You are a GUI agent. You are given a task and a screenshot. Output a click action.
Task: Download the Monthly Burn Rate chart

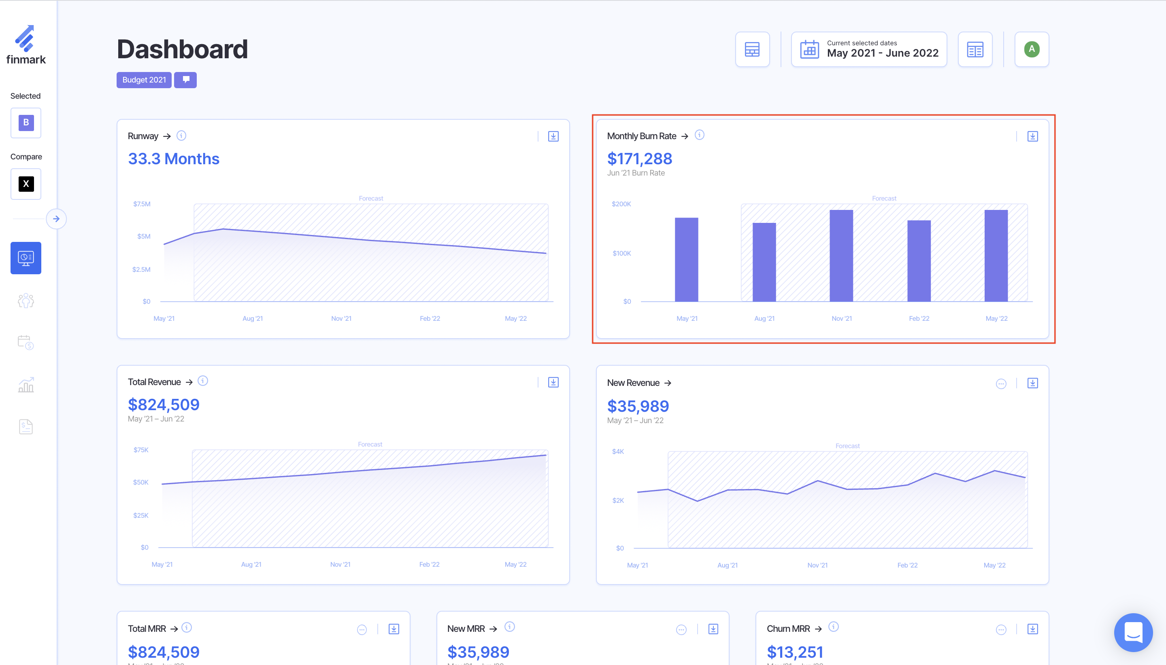tap(1032, 136)
